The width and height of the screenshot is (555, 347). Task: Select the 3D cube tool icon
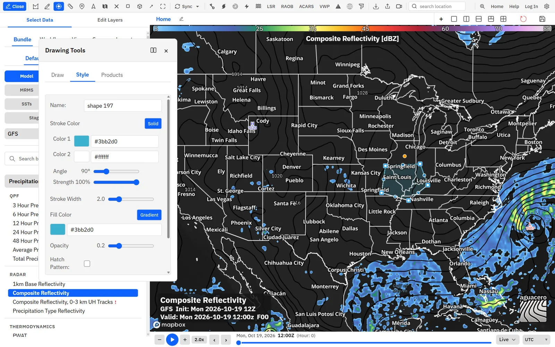(139, 6)
